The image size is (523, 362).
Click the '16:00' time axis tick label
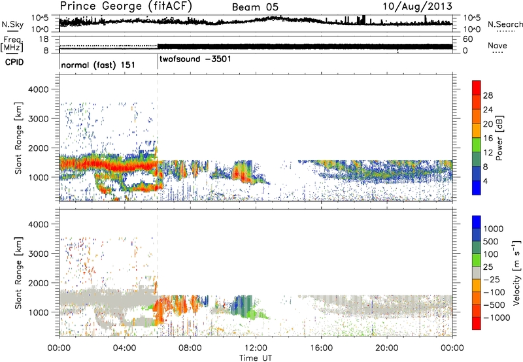(x=321, y=348)
